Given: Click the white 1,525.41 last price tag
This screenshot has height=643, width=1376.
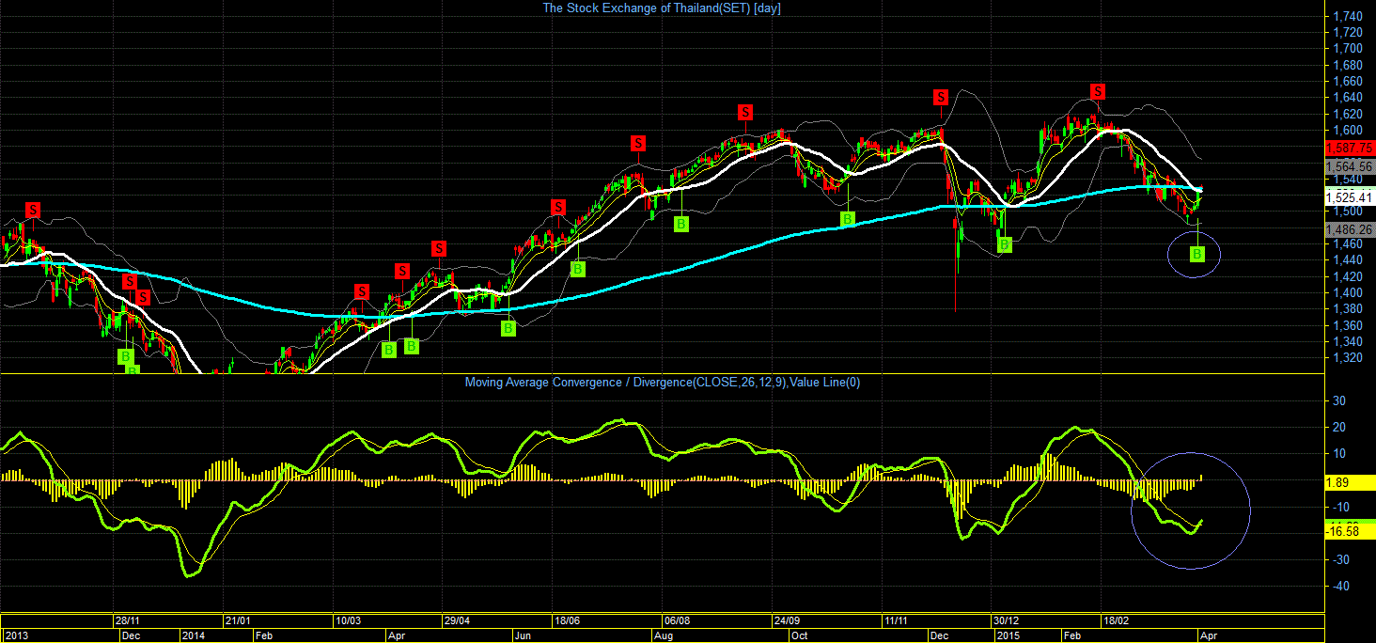Looking at the screenshot, I should coord(1350,197).
